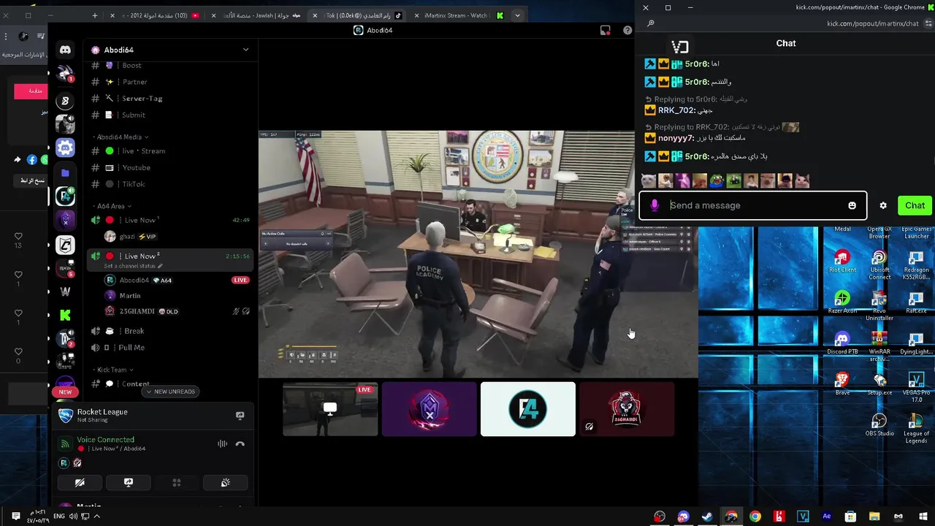The image size is (935, 526).
Task: Expand the Abodi64 server header menu
Action: (245, 50)
